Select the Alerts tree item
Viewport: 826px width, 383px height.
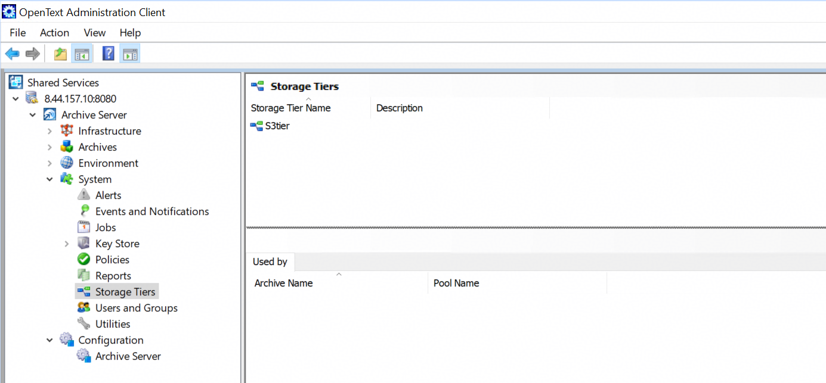coord(108,195)
